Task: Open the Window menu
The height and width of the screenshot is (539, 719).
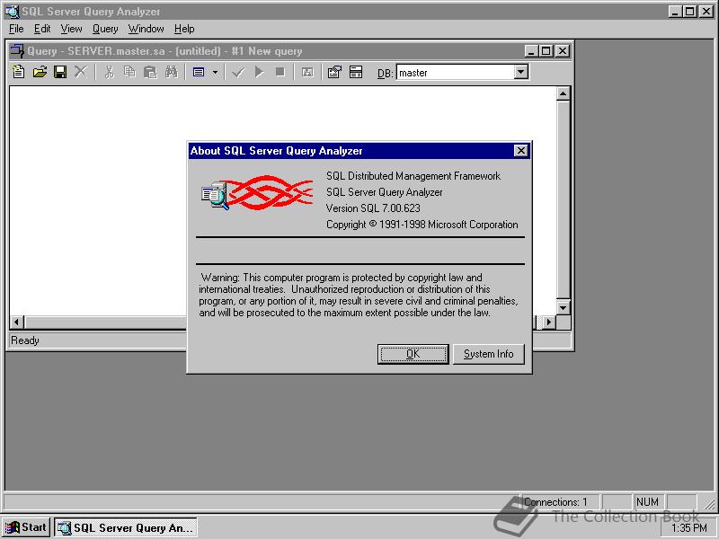Action: pyautogui.click(x=146, y=29)
